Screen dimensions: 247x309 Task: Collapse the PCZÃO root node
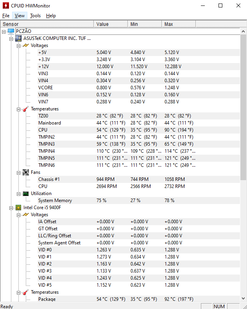(4, 32)
